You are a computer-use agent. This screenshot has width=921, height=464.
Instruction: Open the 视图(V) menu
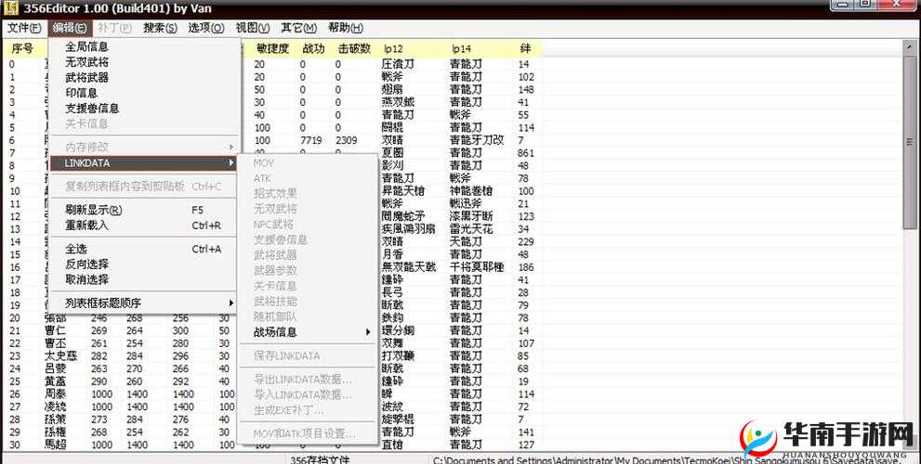[253, 28]
